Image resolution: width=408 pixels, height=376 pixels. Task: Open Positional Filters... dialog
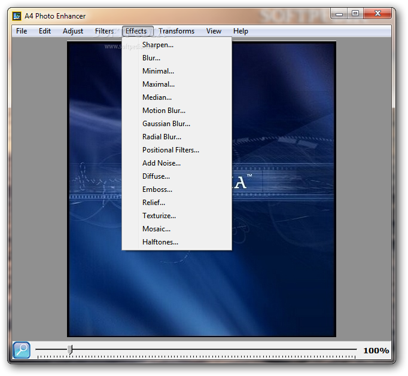click(x=176, y=150)
